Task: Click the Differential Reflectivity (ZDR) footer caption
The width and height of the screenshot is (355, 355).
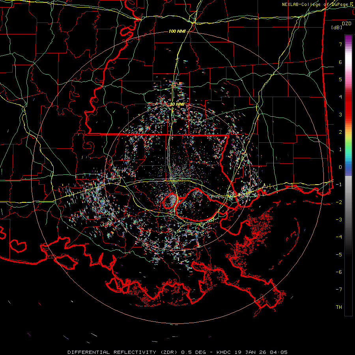Action: click(x=177, y=352)
